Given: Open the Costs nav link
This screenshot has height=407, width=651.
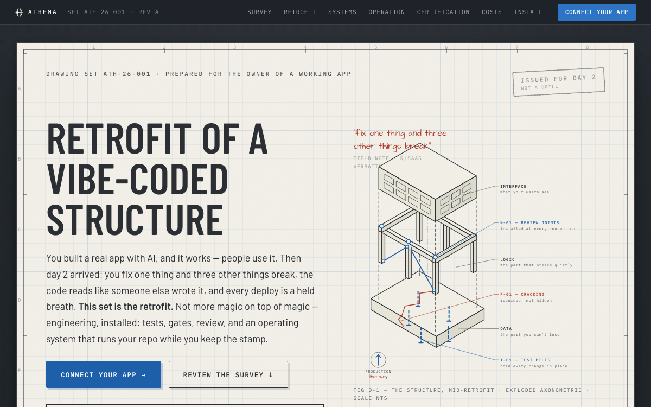Looking at the screenshot, I should click(x=492, y=12).
